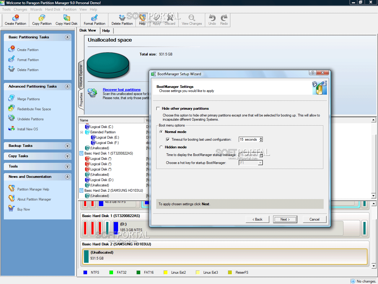
Task: Click the Name column header
Action: pyautogui.click(x=112, y=120)
